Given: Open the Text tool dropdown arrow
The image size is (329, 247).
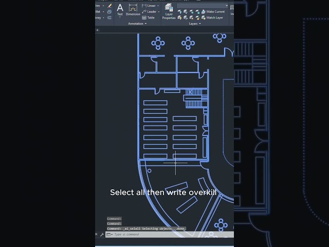Looking at the screenshot, I should pos(120,17).
